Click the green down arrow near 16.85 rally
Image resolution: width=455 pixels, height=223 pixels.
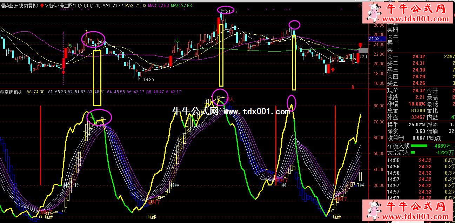[x=178, y=42]
